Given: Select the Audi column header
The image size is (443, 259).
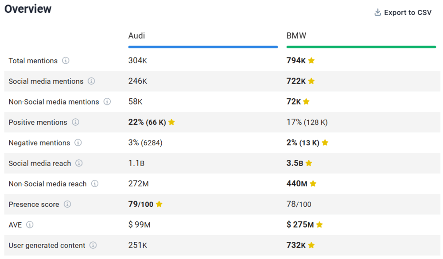Looking at the screenshot, I should (x=136, y=35).
